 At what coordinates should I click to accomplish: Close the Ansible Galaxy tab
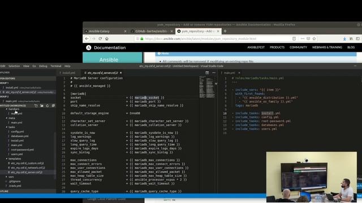point(126,31)
